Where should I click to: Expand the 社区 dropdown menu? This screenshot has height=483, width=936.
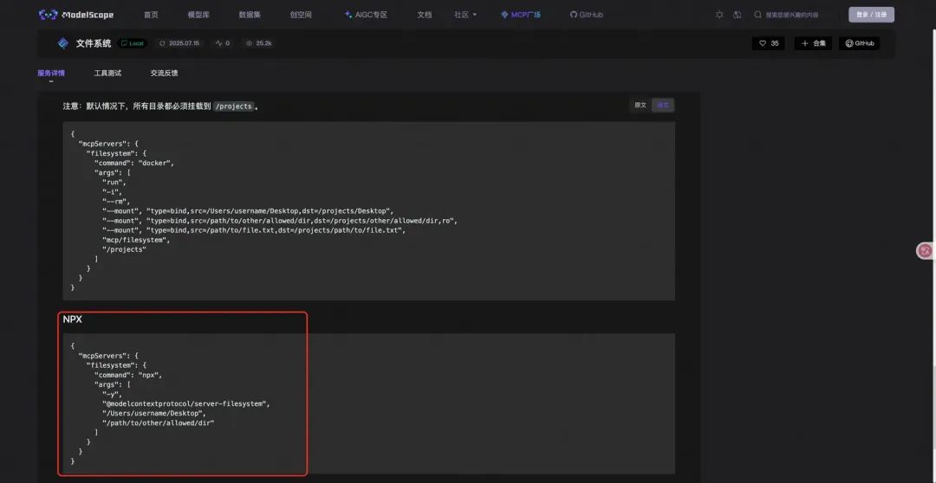pyautogui.click(x=465, y=15)
